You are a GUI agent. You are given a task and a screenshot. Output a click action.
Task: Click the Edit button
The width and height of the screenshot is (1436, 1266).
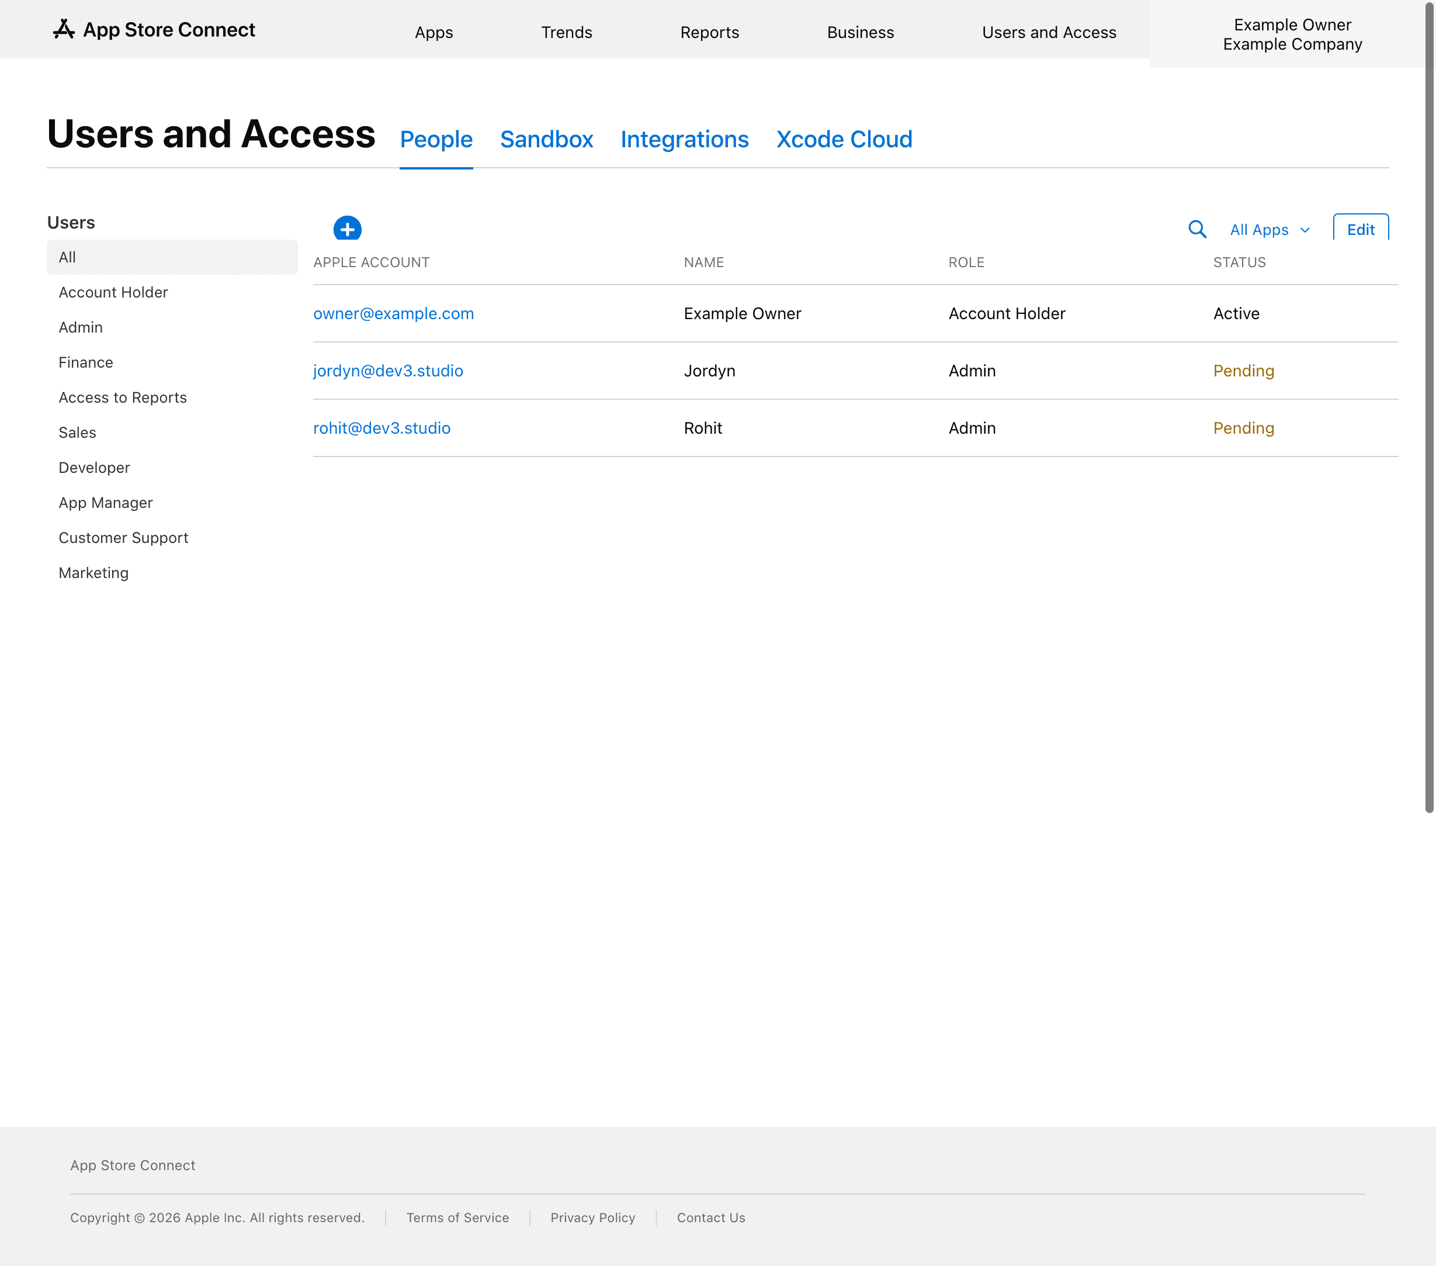coord(1361,228)
